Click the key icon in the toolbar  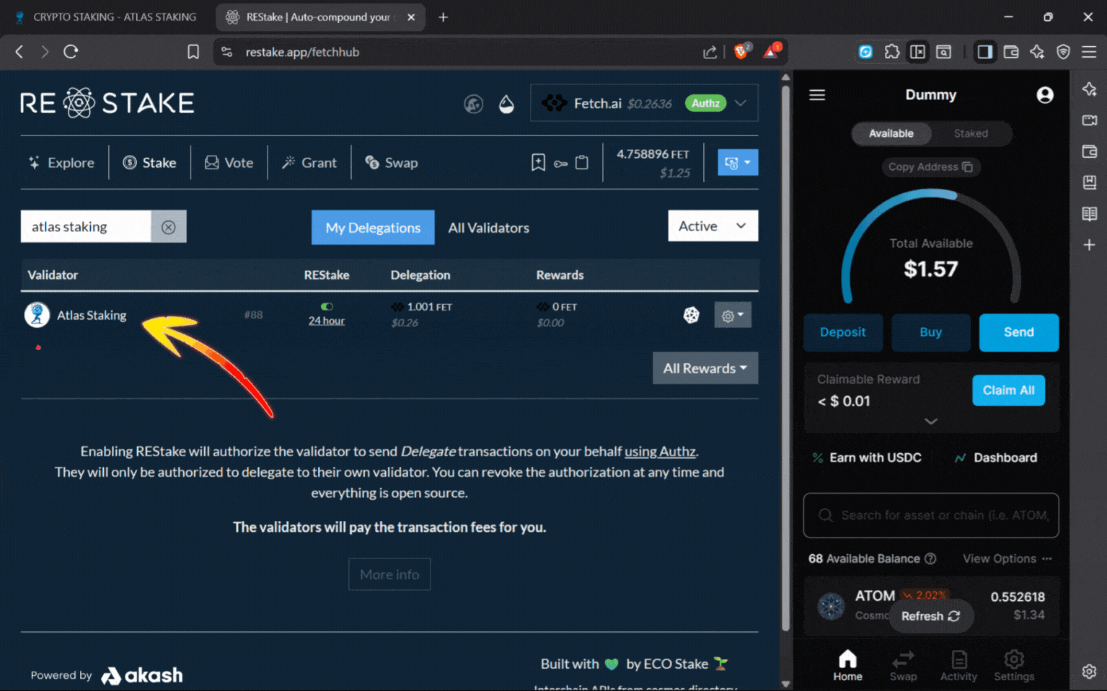coord(560,162)
